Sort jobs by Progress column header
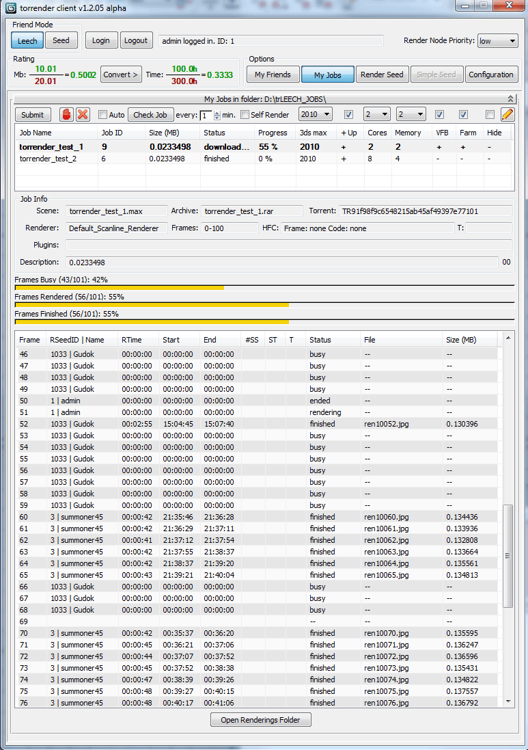 click(275, 133)
